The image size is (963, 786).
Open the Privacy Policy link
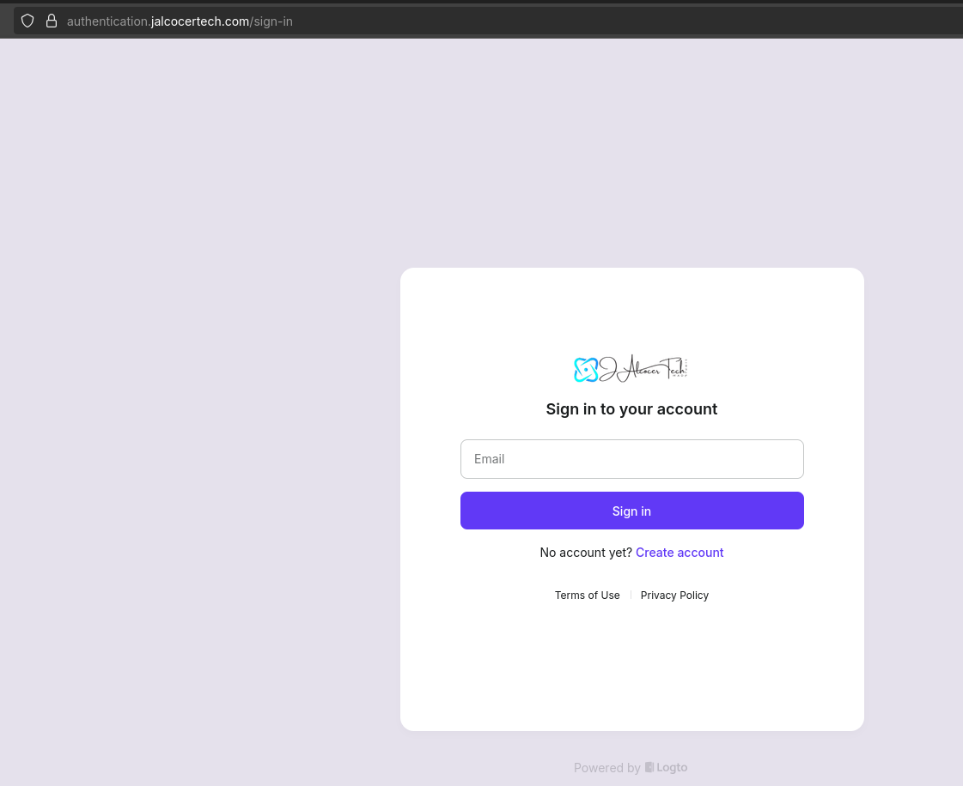tap(674, 596)
